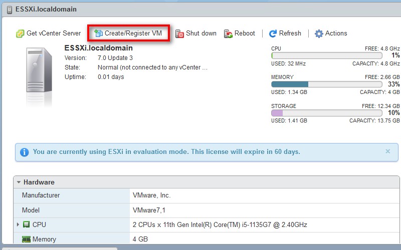The image size is (401, 250).
Task: Dismiss the evaluation mode notice
Action: click(387, 151)
